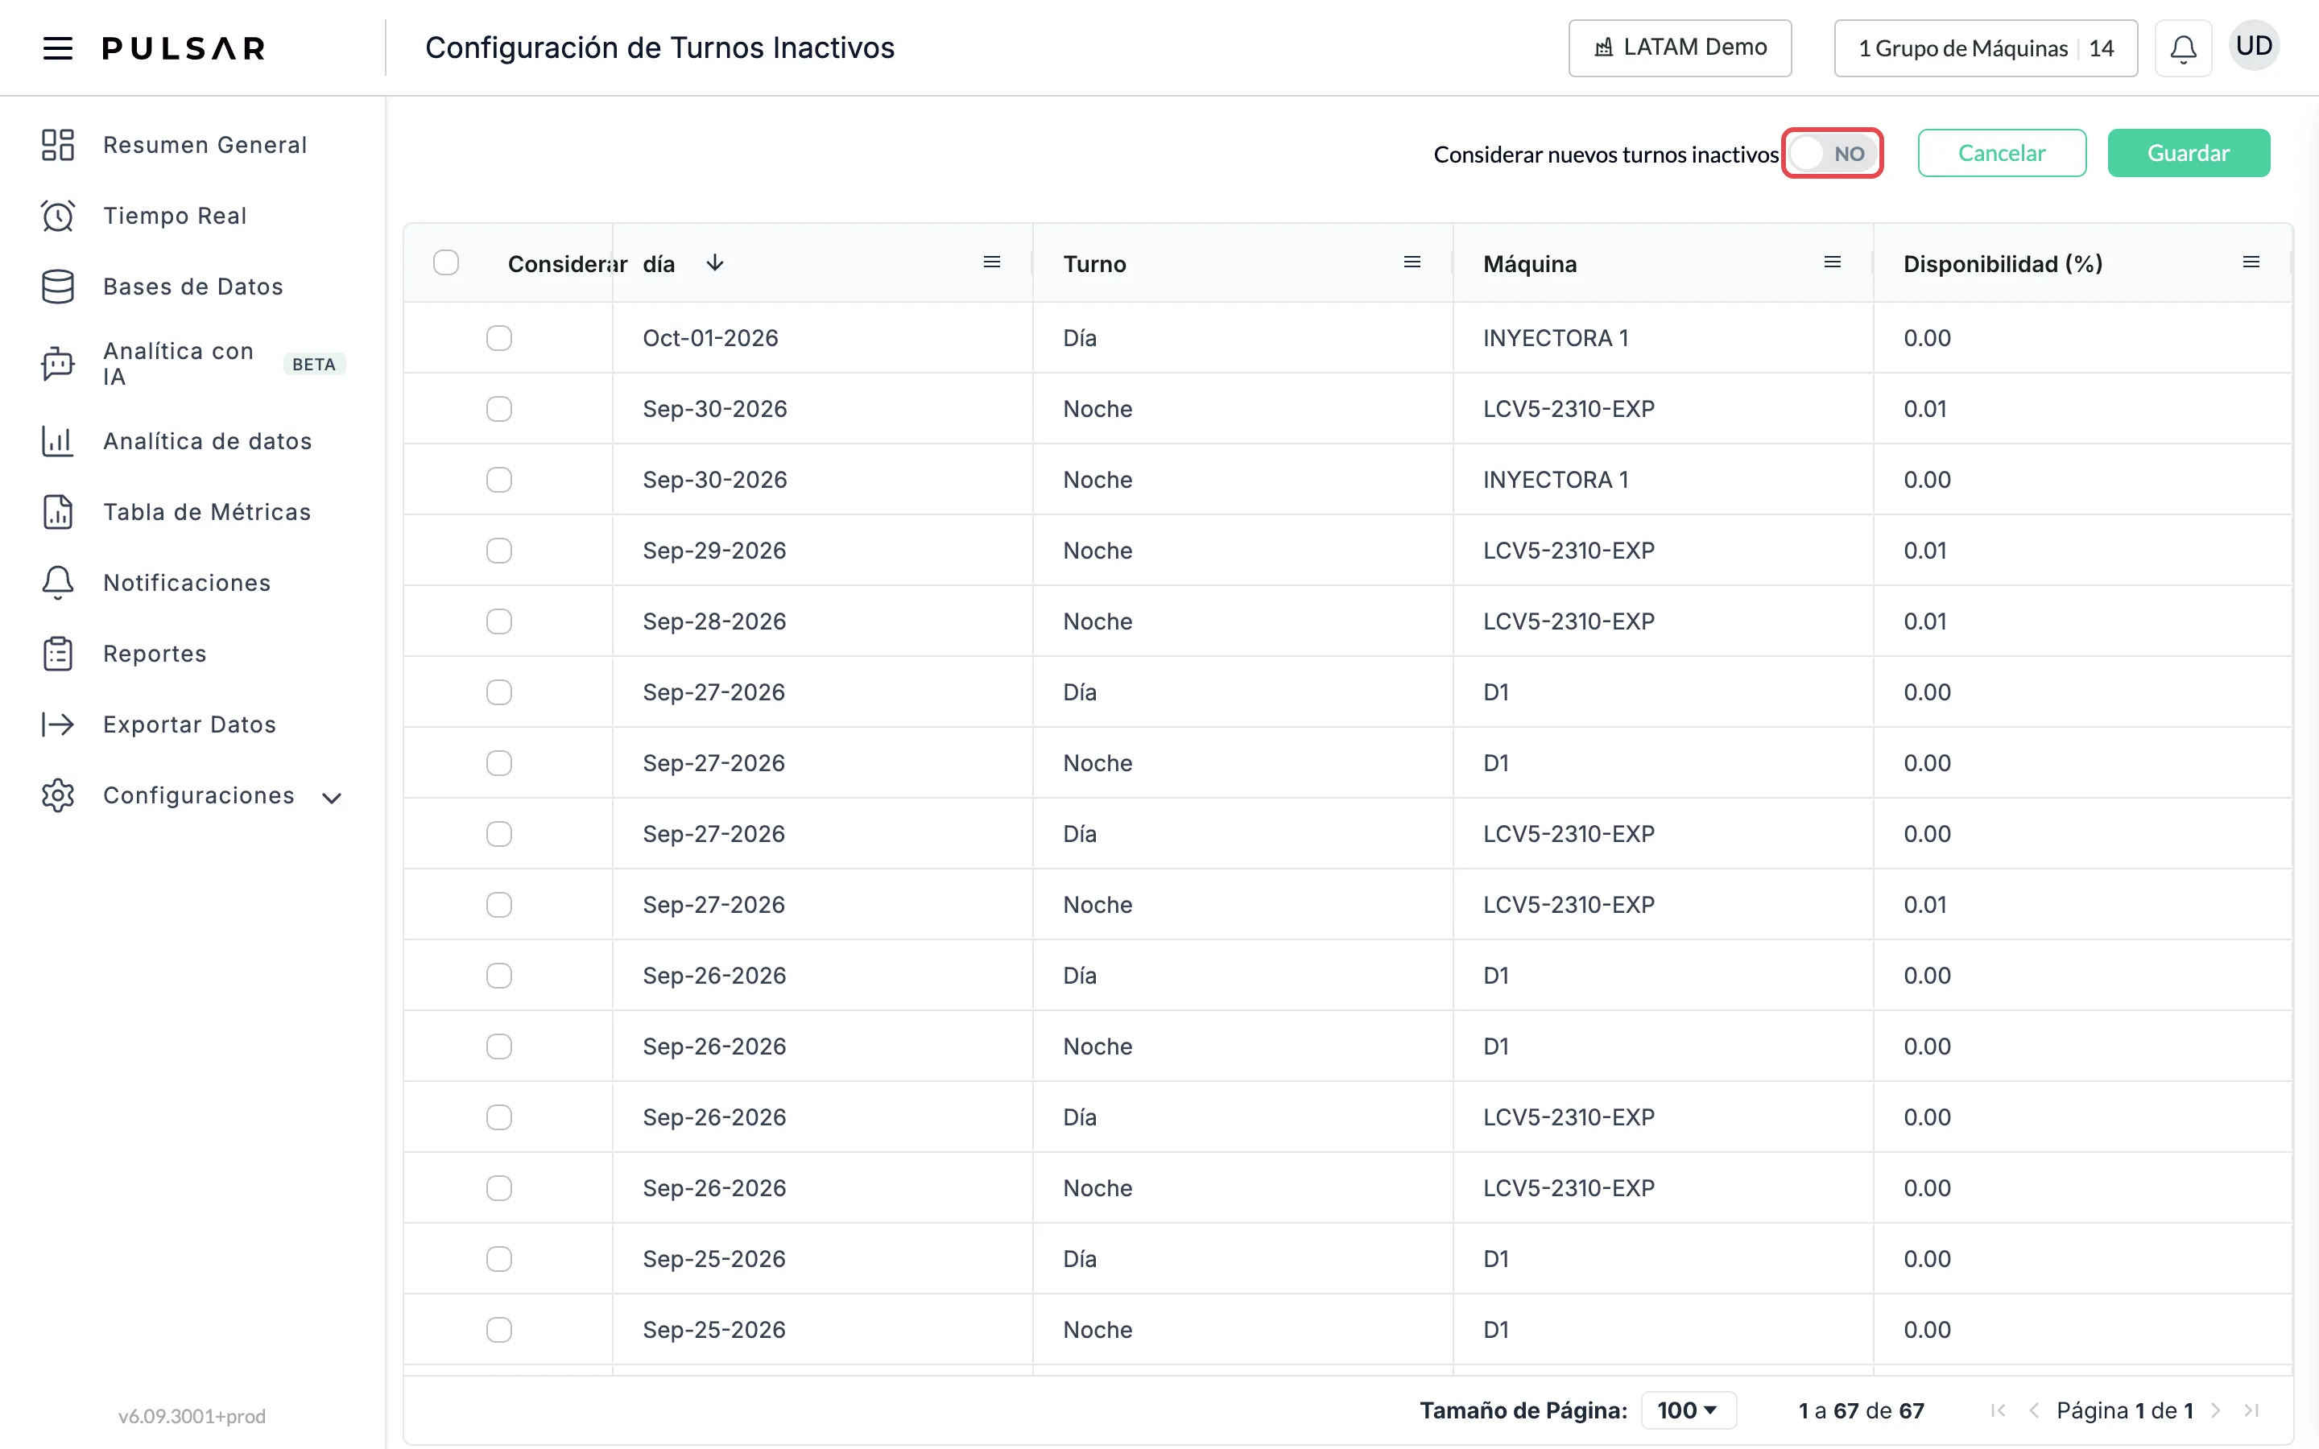Open the UD user avatar menu
Screen dimensions: 2319x1449
pyautogui.click(x=2254, y=46)
